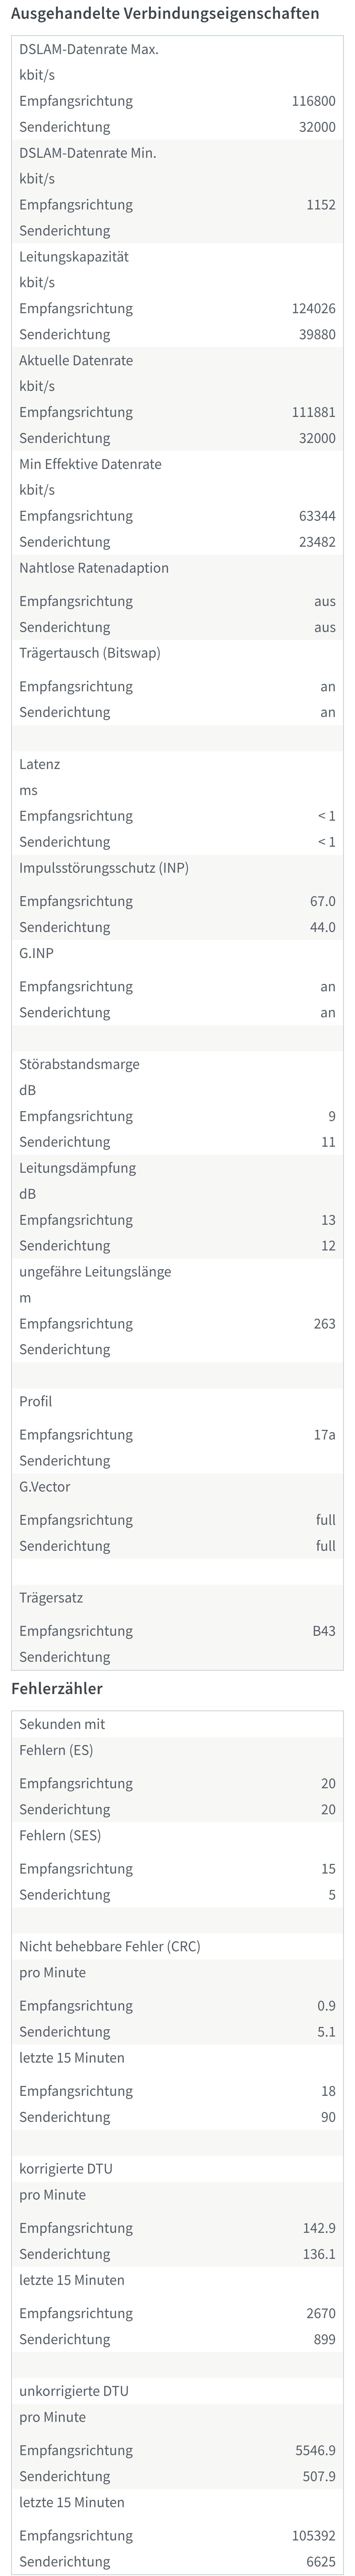Select the Fehlerzähler heading

point(57,1688)
